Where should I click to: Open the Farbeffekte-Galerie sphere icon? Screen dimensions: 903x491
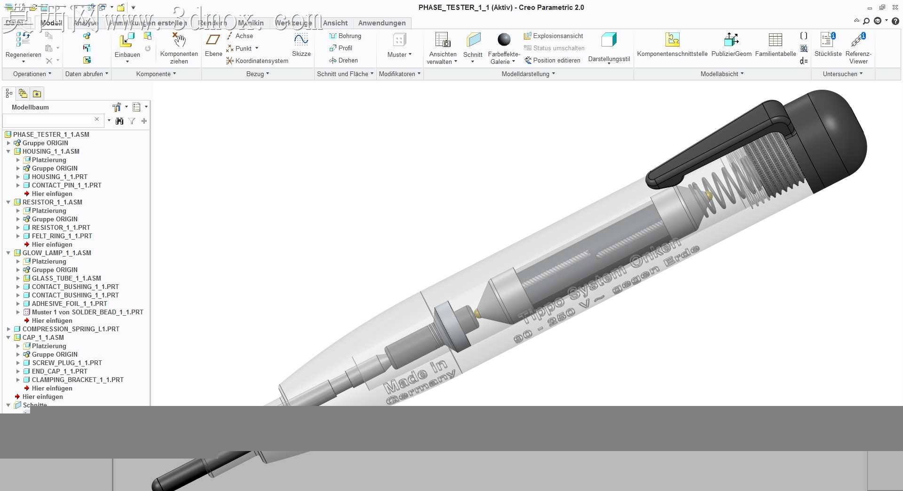click(x=504, y=39)
